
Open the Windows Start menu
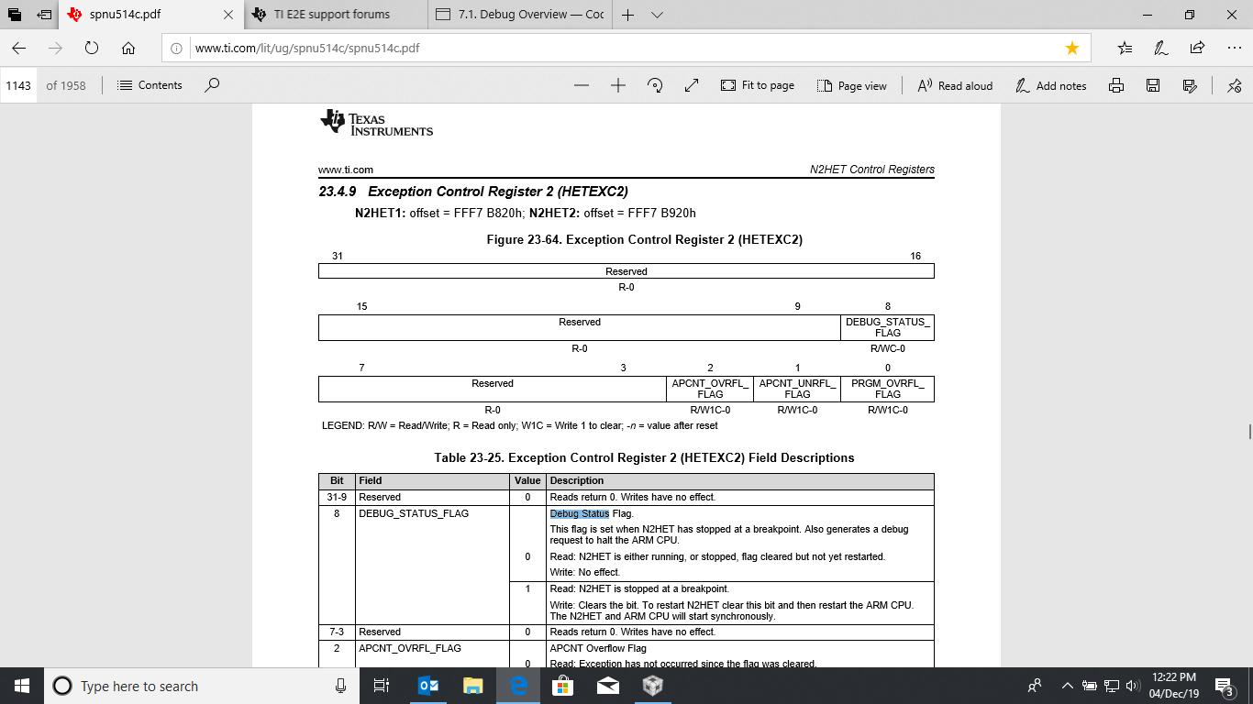click(22, 686)
